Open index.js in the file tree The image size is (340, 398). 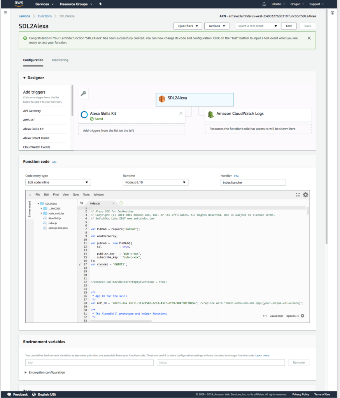(53, 223)
